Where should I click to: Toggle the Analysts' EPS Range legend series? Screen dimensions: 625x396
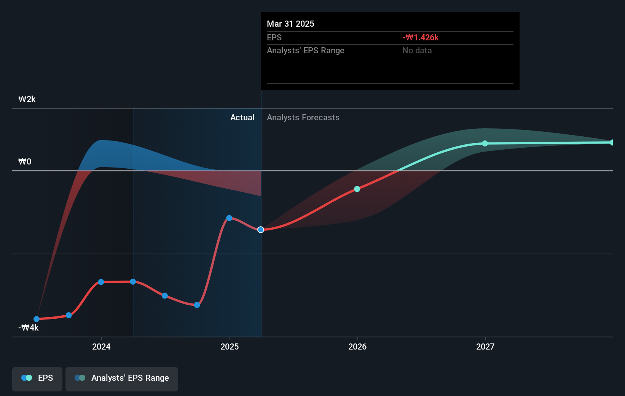pyautogui.click(x=122, y=378)
